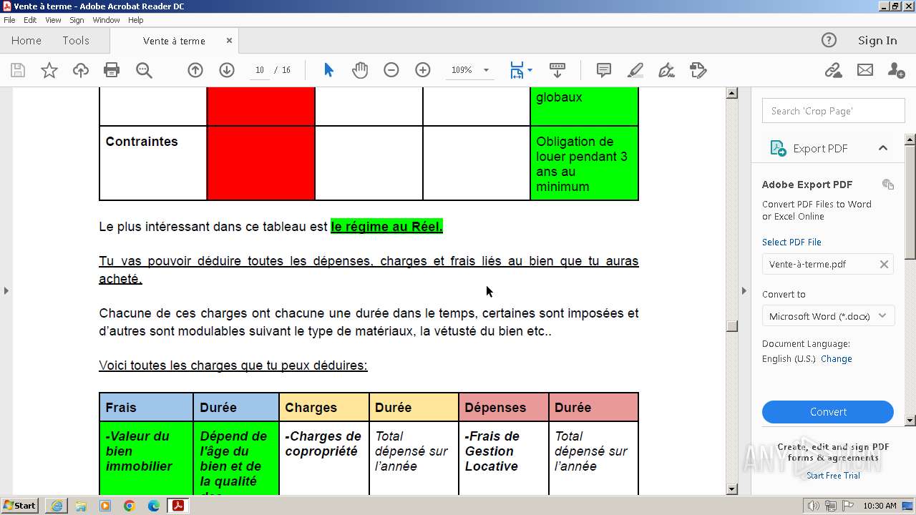Click the Sign In button
The image size is (916, 515).
point(877,41)
